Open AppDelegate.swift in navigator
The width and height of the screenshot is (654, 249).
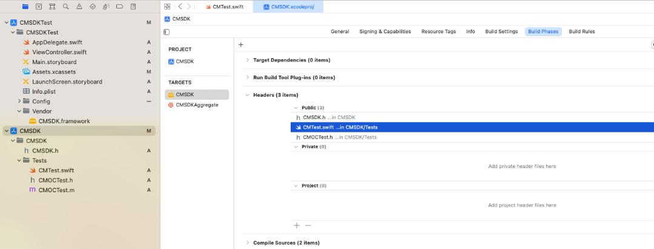pyautogui.click(x=57, y=42)
